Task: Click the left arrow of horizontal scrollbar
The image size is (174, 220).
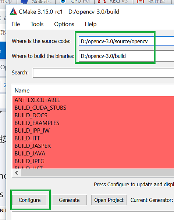Action: coord(17,173)
